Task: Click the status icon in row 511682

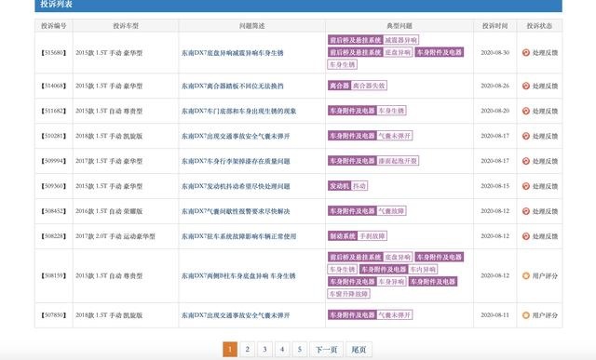Action: pos(526,111)
